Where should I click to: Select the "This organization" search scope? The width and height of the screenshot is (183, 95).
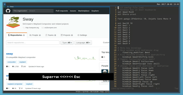coord(20,11)
